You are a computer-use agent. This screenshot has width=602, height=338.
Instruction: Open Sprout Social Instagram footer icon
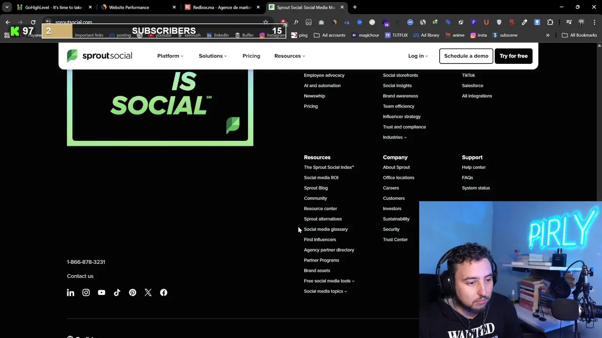tap(86, 292)
